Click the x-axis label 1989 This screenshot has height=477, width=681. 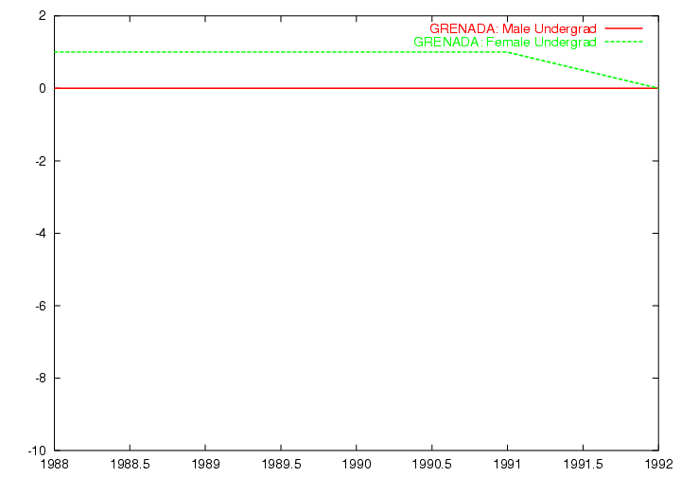click(x=205, y=465)
